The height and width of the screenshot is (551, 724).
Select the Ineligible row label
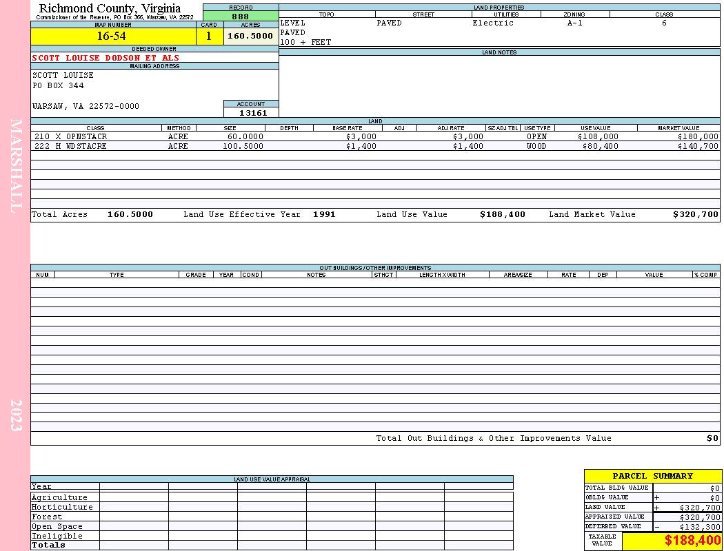57,537
